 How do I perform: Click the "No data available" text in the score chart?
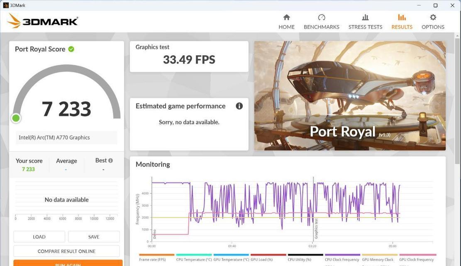(66, 200)
